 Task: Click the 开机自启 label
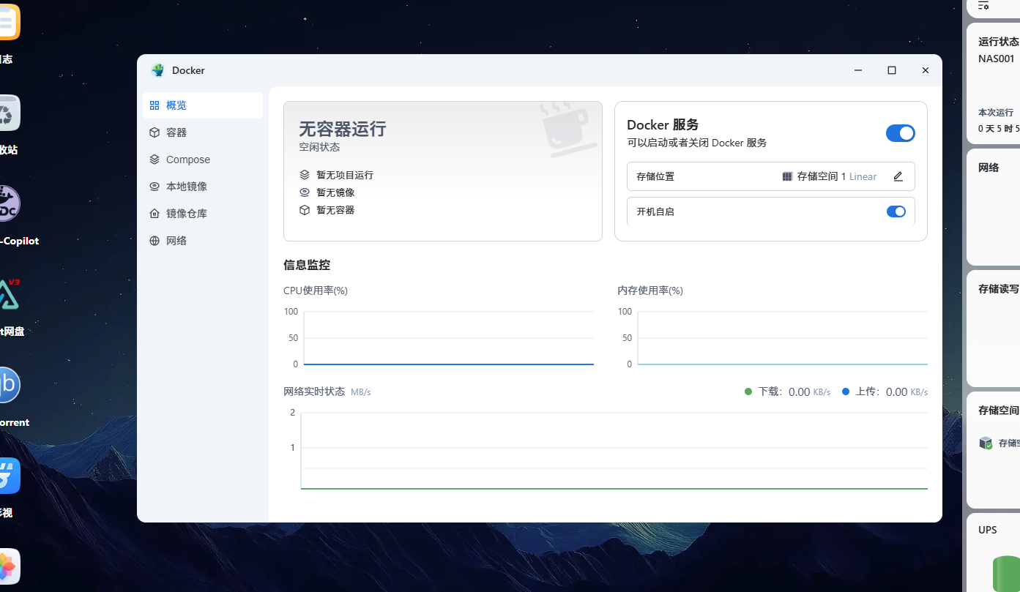(x=655, y=211)
